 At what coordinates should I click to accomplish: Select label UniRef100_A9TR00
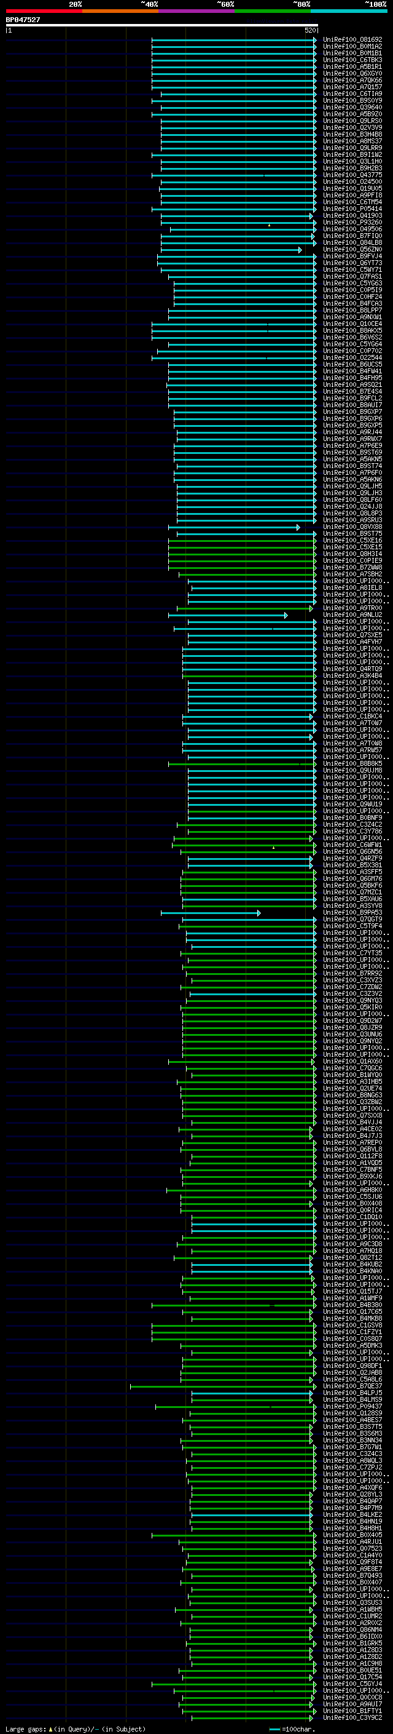point(352,608)
